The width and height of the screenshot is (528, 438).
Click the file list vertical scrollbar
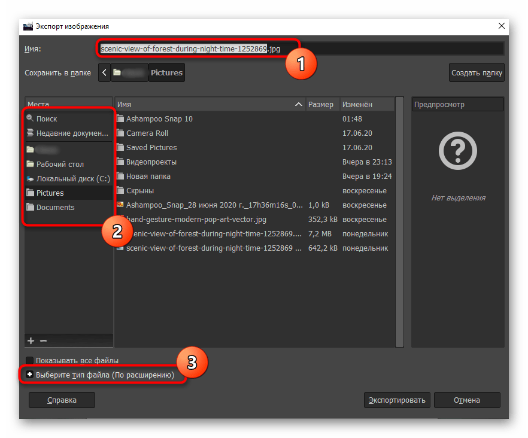click(x=399, y=222)
